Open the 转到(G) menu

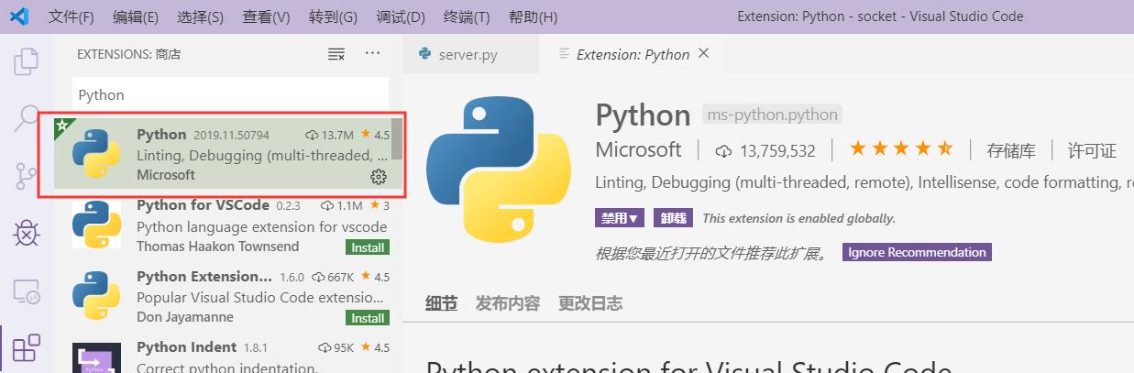(333, 16)
